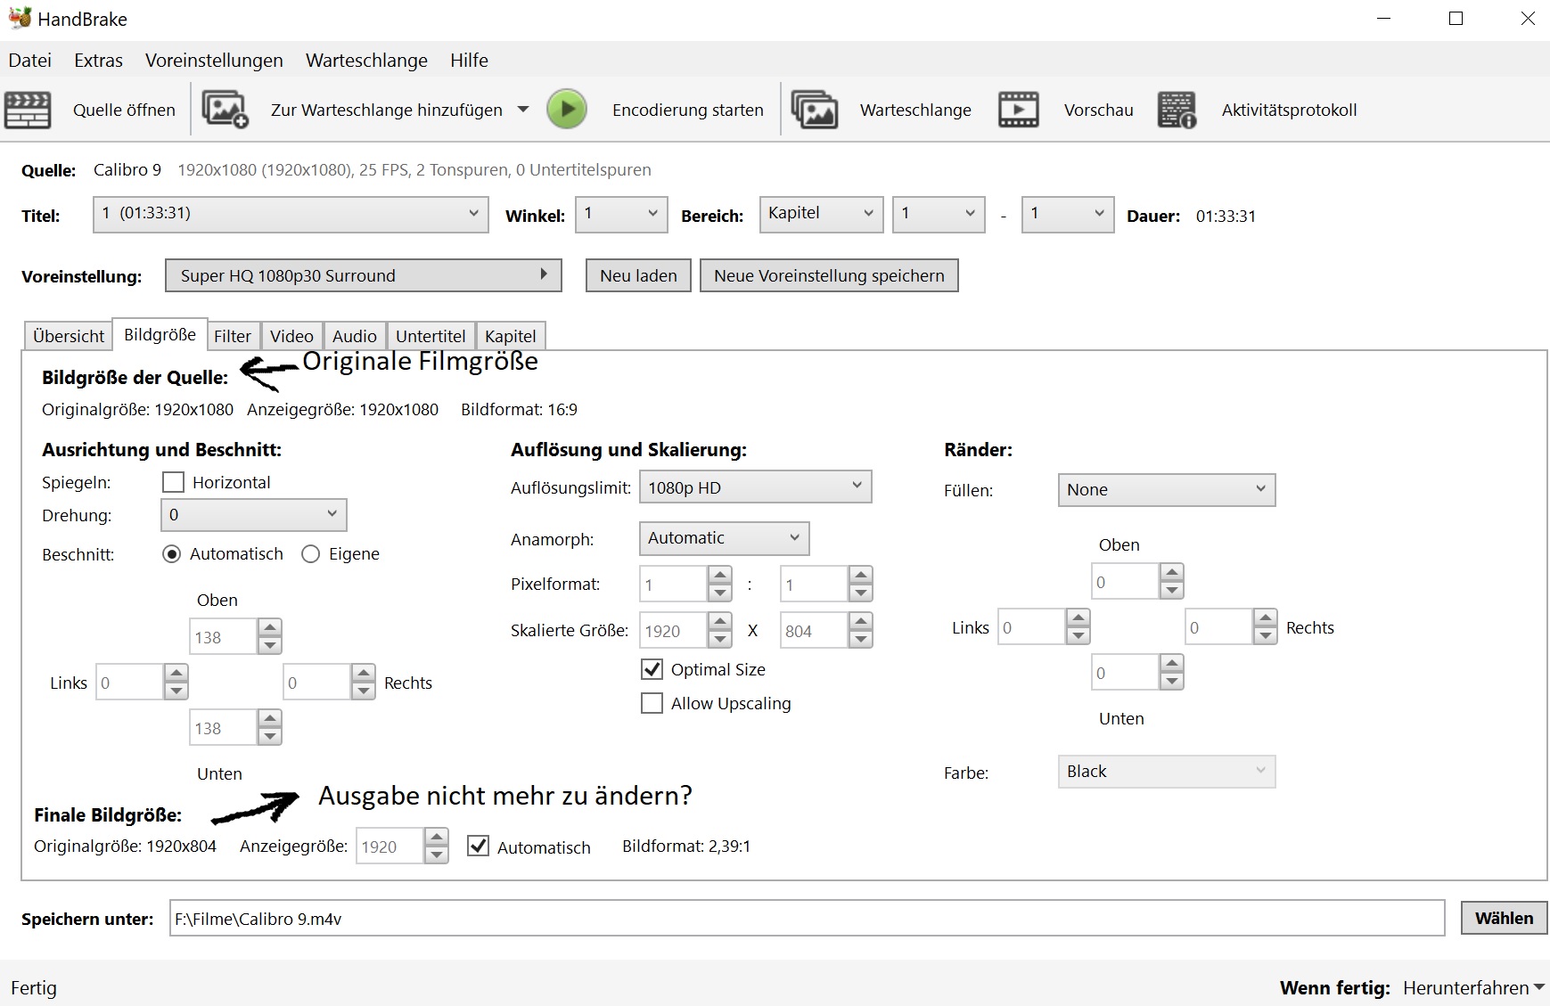
Task: Toggle Horizontal Spiegeln checkbox
Action: (174, 482)
